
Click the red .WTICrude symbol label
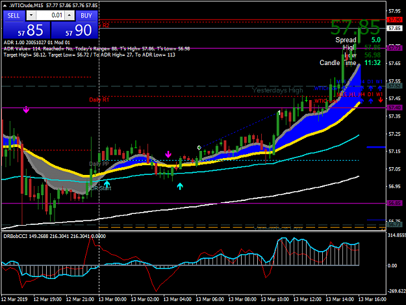tap(326, 101)
